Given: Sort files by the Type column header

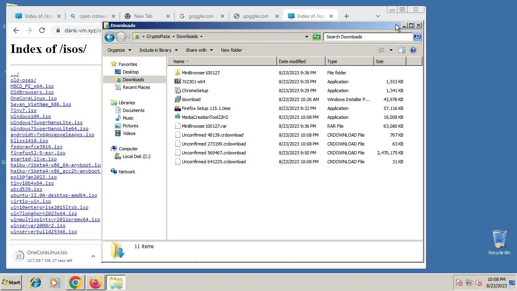Looking at the screenshot, I should tap(349, 61).
